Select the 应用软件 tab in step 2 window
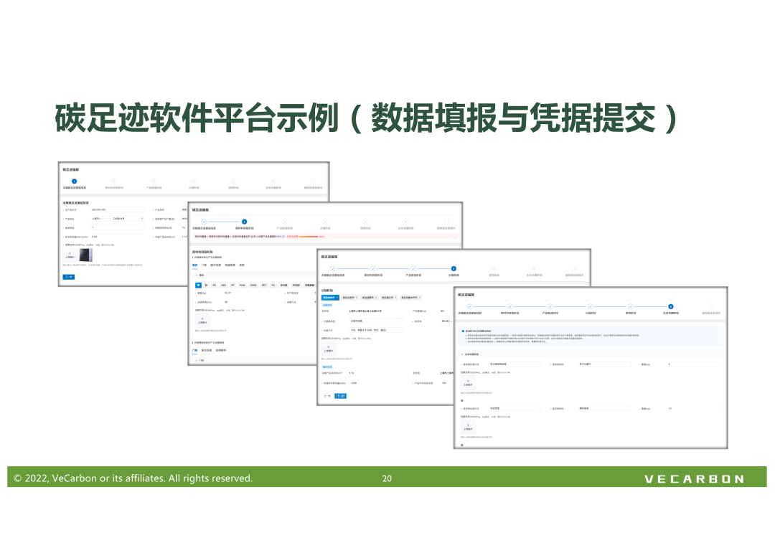This screenshot has width=775, height=548. pos(221,350)
